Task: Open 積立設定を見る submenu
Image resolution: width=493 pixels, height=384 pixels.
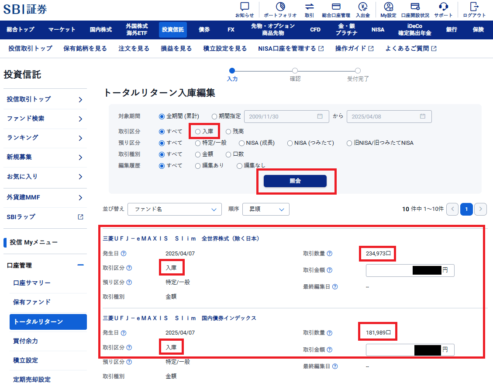Action: pos(225,49)
